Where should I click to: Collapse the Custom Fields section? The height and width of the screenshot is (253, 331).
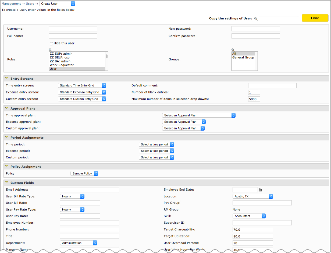(7, 182)
